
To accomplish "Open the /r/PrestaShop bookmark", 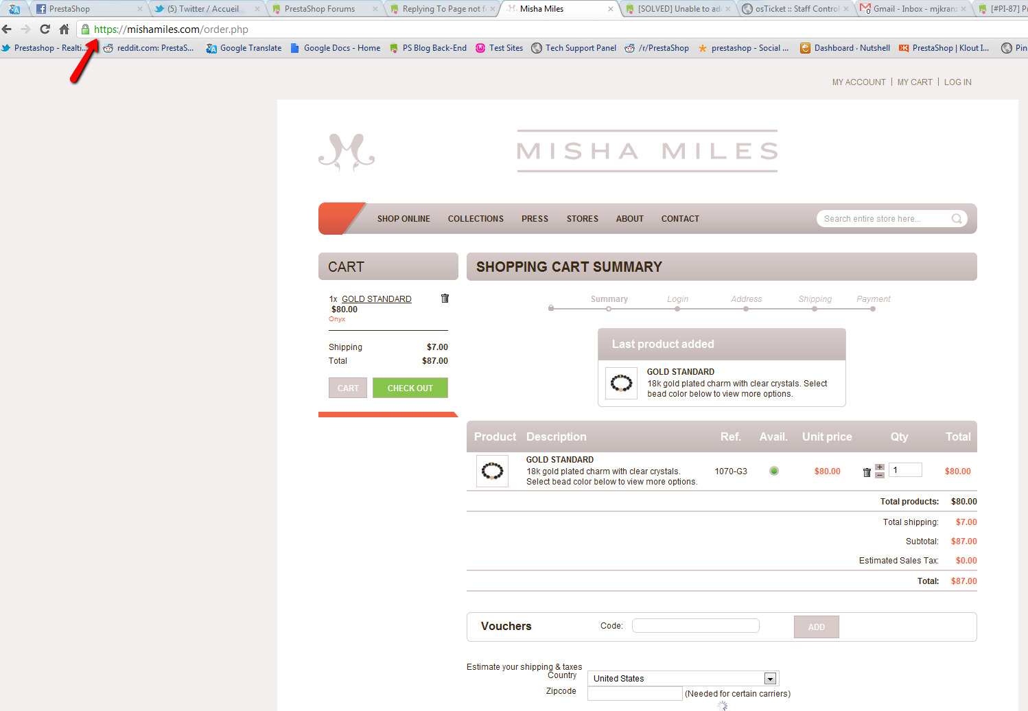I will click(657, 48).
